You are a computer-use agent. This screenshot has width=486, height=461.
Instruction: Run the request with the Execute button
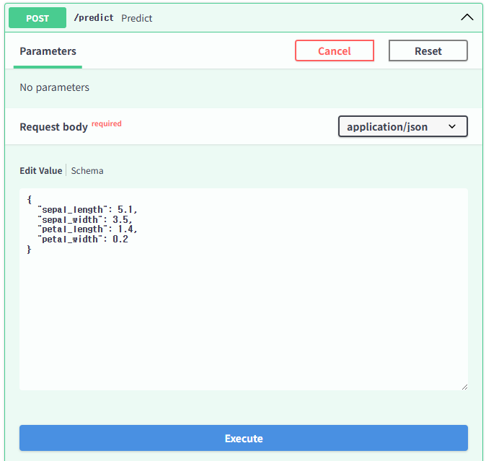tap(244, 438)
